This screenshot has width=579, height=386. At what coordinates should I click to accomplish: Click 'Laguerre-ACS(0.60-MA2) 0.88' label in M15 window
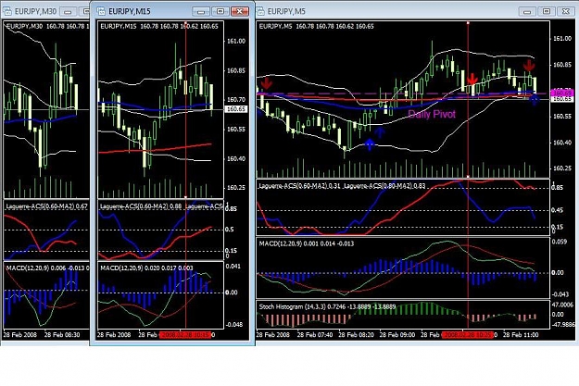pyautogui.click(x=141, y=206)
